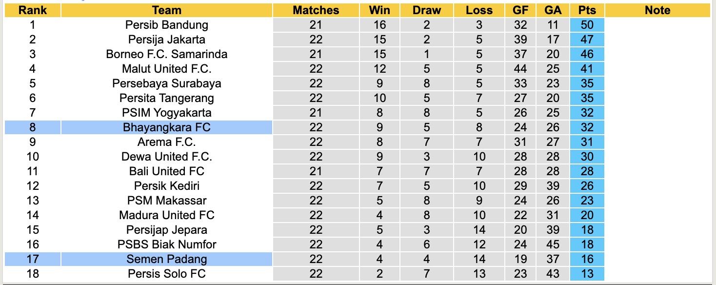Screen dimensions: 716x285
Task: Select the Pts column header
Action: 587,10
